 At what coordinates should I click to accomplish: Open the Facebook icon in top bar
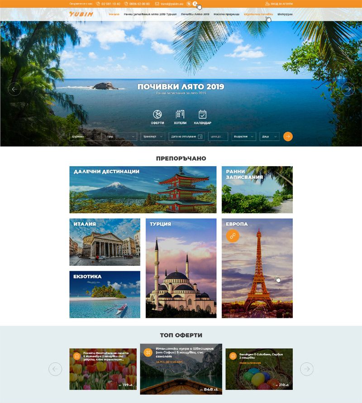click(x=195, y=4)
